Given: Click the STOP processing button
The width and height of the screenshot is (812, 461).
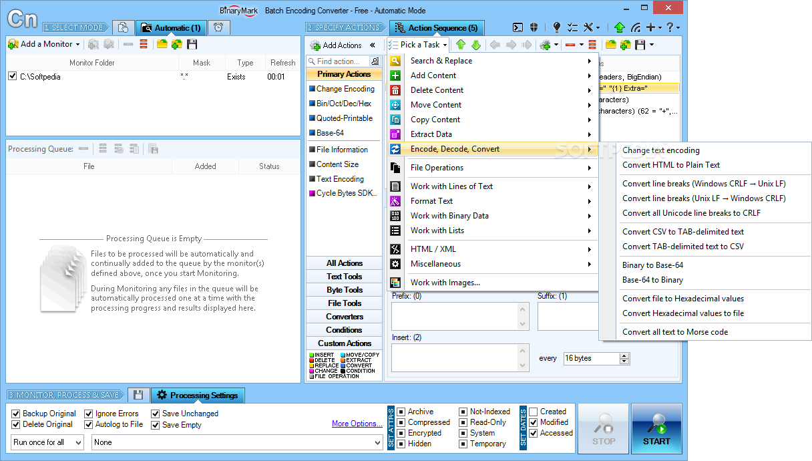Looking at the screenshot, I should pyautogui.click(x=603, y=428).
